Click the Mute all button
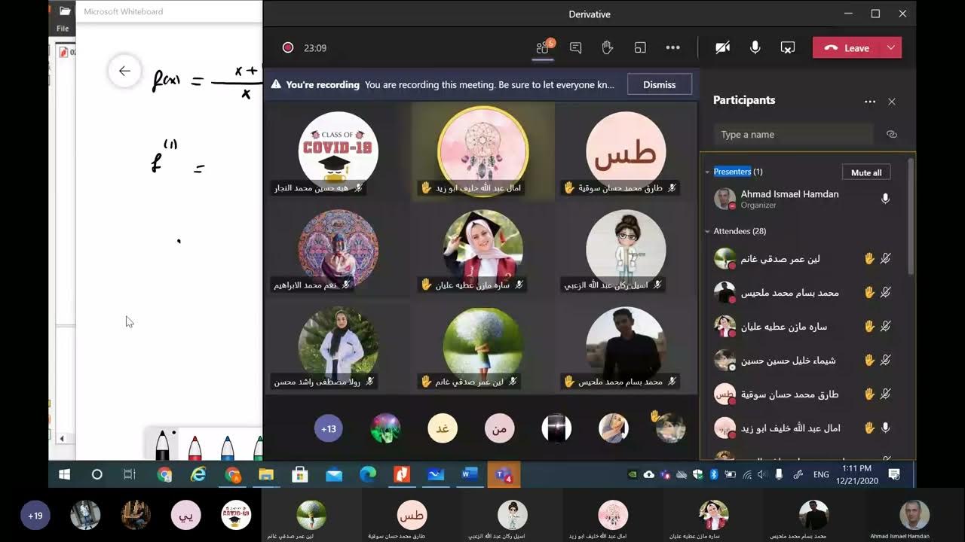The image size is (965, 542). click(866, 172)
